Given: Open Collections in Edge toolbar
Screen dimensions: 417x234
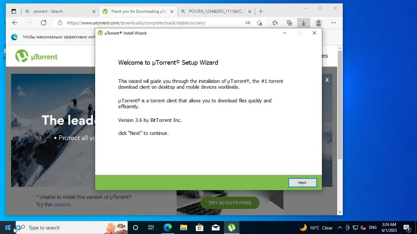Looking at the screenshot, I should [289, 23].
